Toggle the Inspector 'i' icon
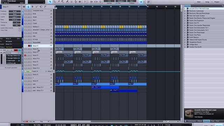 tap(28, 7)
